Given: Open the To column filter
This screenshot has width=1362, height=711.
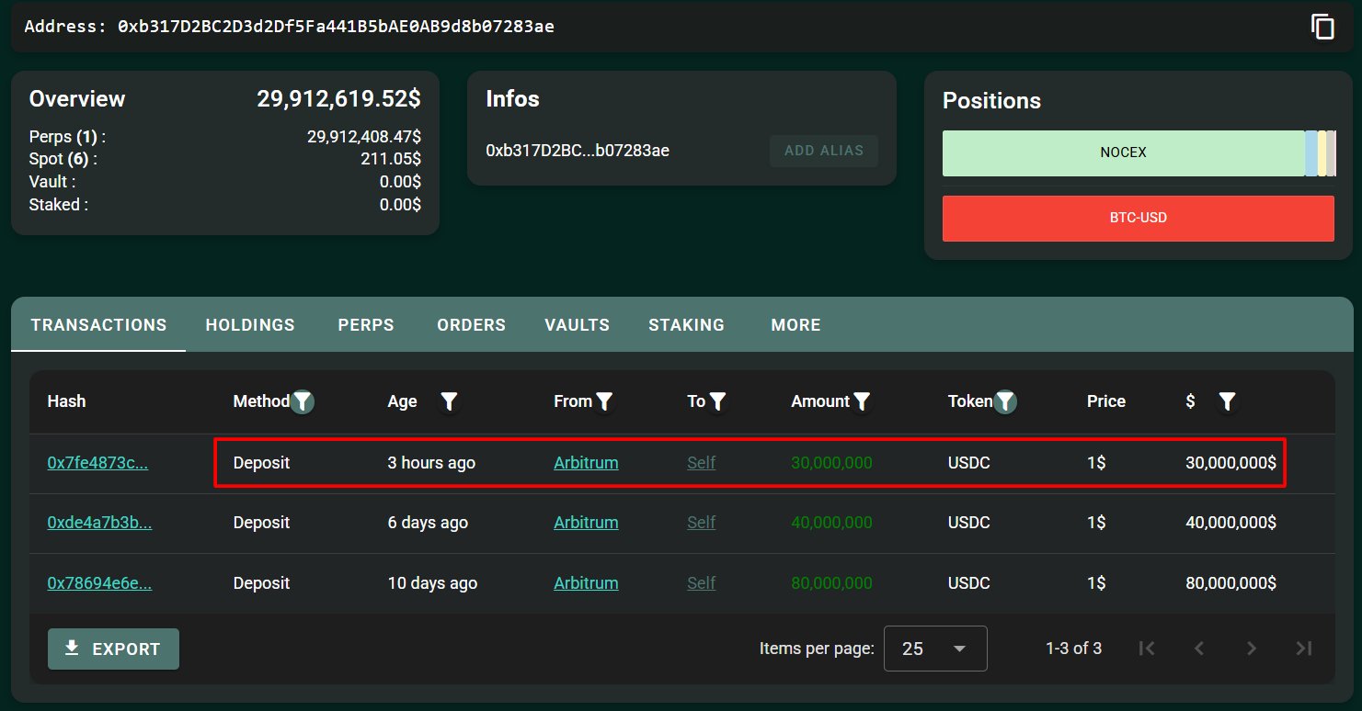Looking at the screenshot, I should click(x=718, y=401).
